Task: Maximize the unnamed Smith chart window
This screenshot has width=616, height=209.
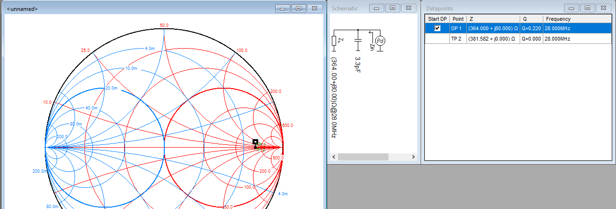Action: pyautogui.click(x=298, y=8)
